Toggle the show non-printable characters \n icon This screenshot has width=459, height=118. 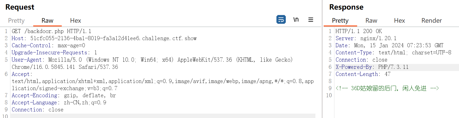tap(296, 20)
